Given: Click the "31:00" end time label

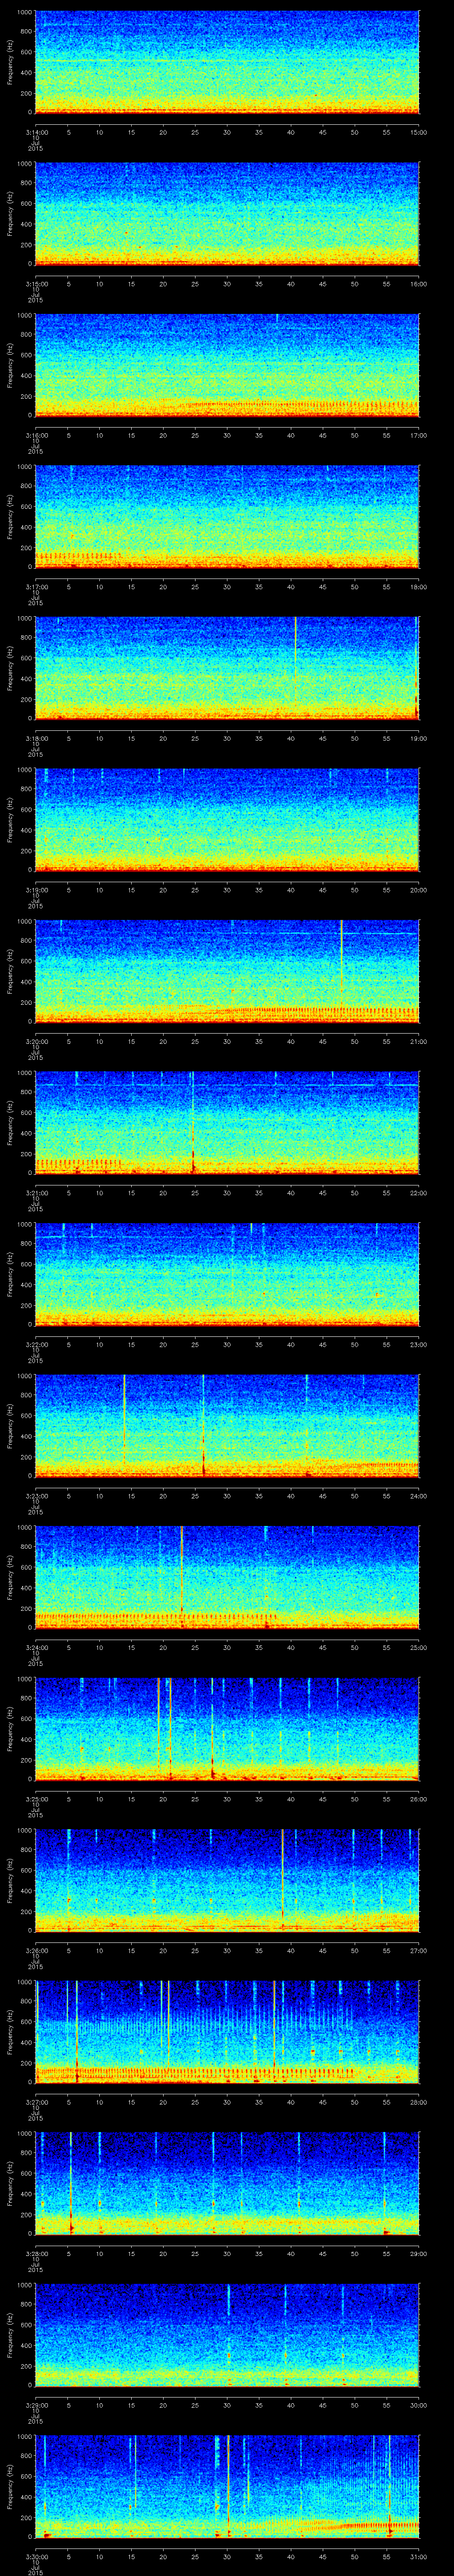Looking at the screenshot, I should (418, 2556).
